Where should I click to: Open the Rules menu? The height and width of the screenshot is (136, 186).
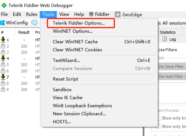click(32, 14)
